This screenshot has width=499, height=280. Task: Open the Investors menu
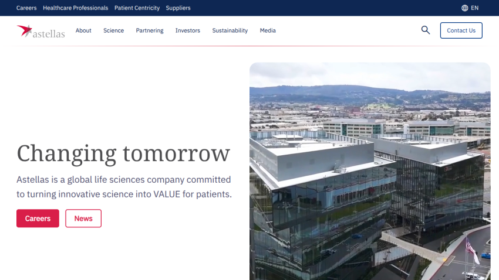(188, 30)
